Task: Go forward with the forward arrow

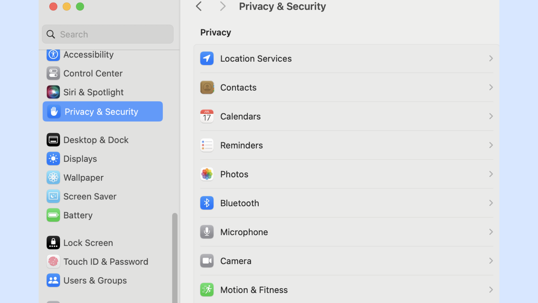Action: [x=223, y=6]
